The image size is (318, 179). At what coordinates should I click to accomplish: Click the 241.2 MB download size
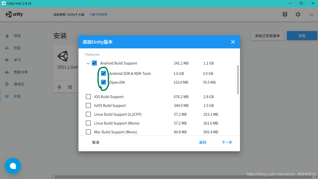coord(181,63)
